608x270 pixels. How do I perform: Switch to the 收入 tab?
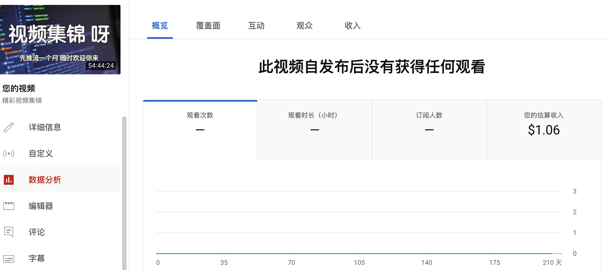click(x=353, y=26)
